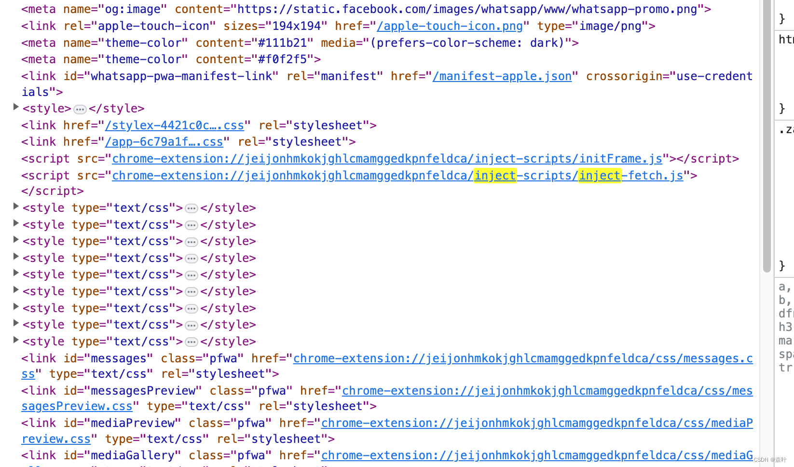Expand the first <style type="text/css"> node
794x467 pixels.
pos(16,206)
